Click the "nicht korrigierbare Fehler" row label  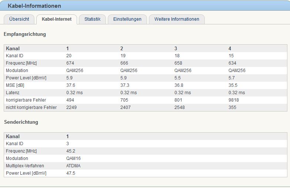(31, 107)
